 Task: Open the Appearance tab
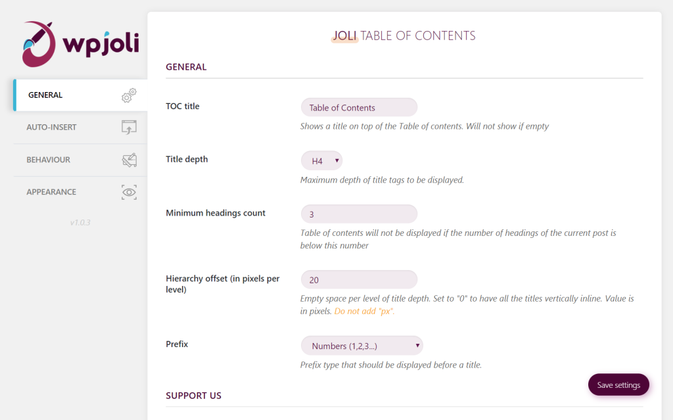(x=51, y=192)
